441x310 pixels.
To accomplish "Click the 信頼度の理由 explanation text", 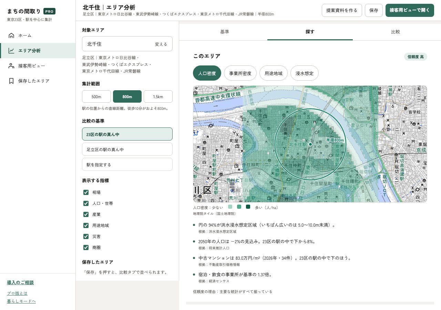I will point(233,292).
